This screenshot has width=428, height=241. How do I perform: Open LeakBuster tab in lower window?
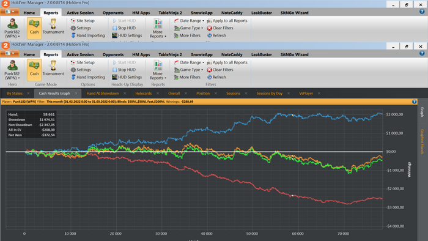tap(262, 54)
